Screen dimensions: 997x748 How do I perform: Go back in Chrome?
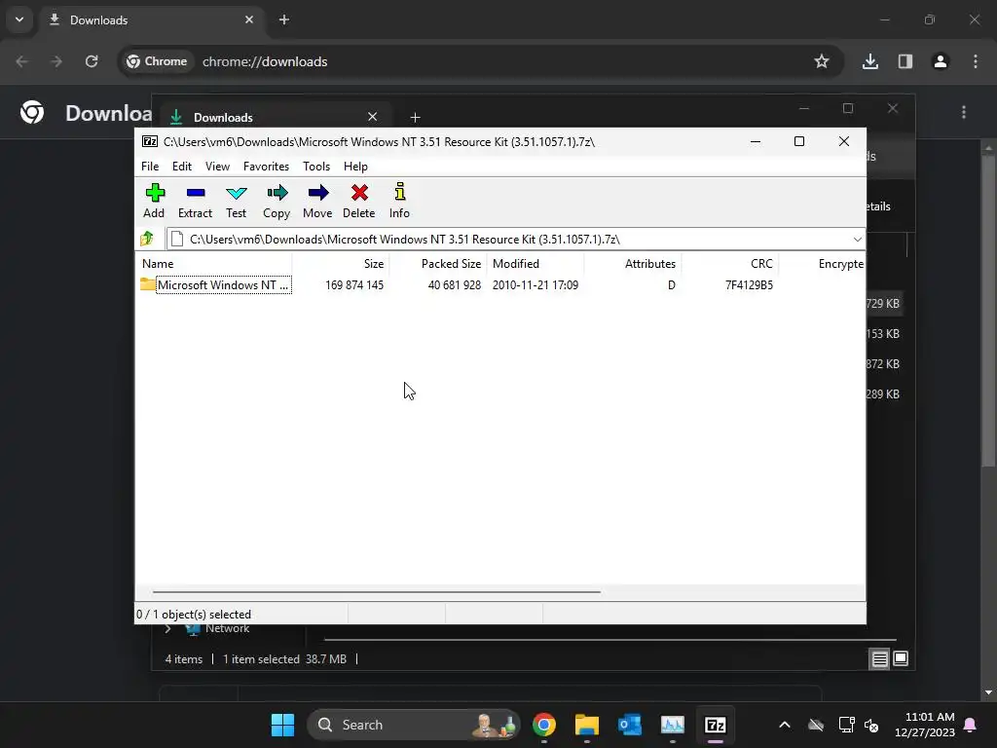[21, 61]
